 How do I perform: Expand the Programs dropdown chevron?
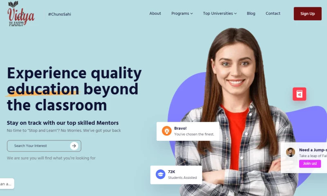pyautogui.click(x=191, y=13)
